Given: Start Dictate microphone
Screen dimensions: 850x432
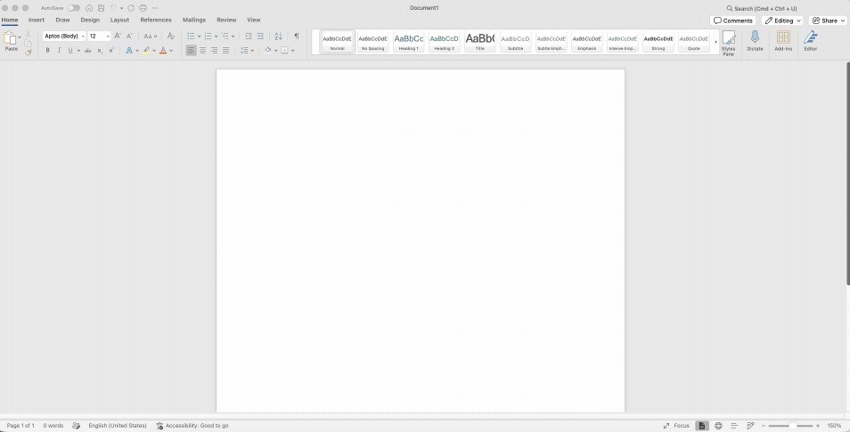Looking at the screenshot, I should (x=755, y=41).
